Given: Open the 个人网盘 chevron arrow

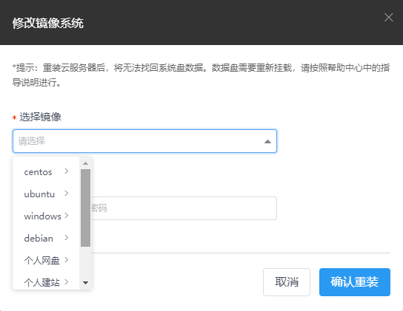Looking at the screenshot, I should [x=67, y=260].
